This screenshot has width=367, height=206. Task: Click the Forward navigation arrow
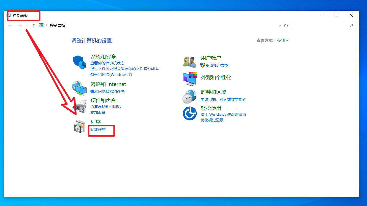[20, 26]
